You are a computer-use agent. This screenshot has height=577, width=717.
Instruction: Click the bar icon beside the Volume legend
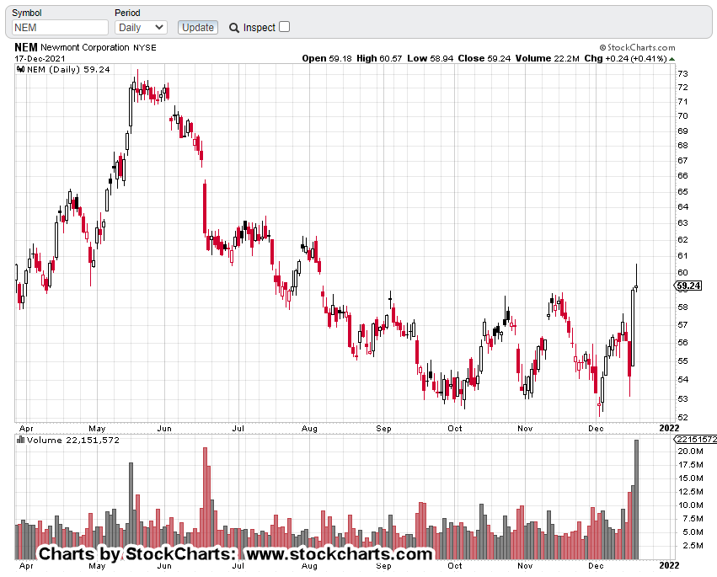click(x=21, y=440)
